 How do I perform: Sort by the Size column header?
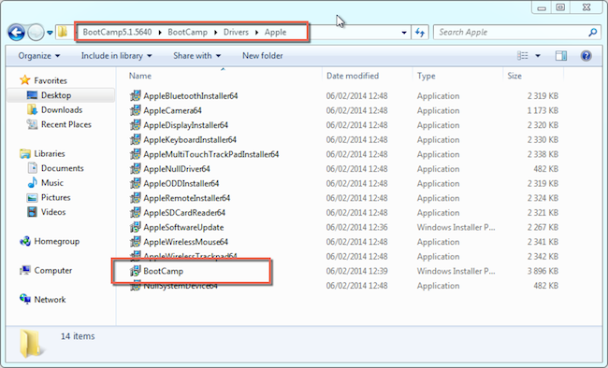pyautogui.click(x=514, y=76)
